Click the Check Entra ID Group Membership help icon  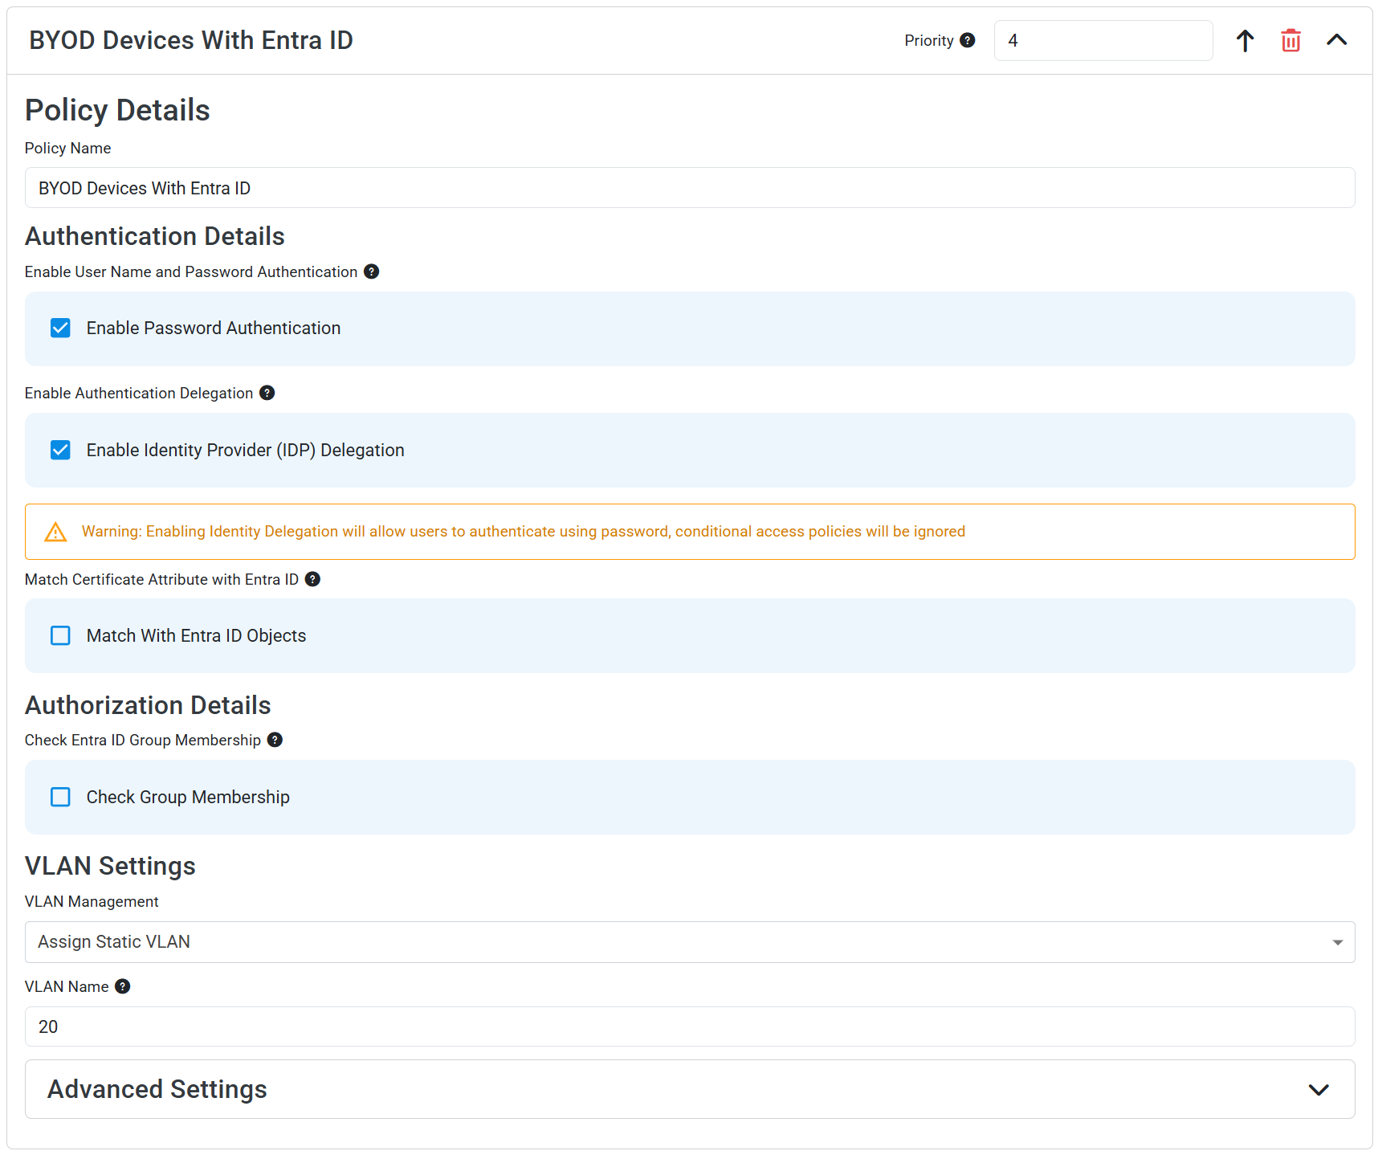[x=275, y=740]
